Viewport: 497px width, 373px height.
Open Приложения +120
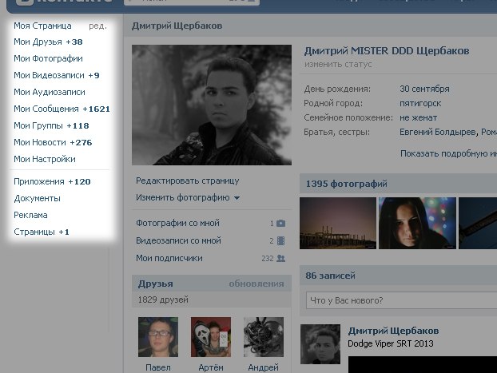pyautogui.click(x=52, y=181)
